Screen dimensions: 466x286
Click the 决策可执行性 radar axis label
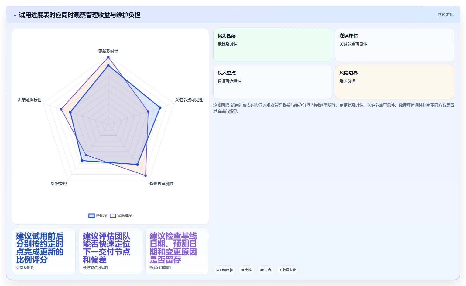click(29, 100)
